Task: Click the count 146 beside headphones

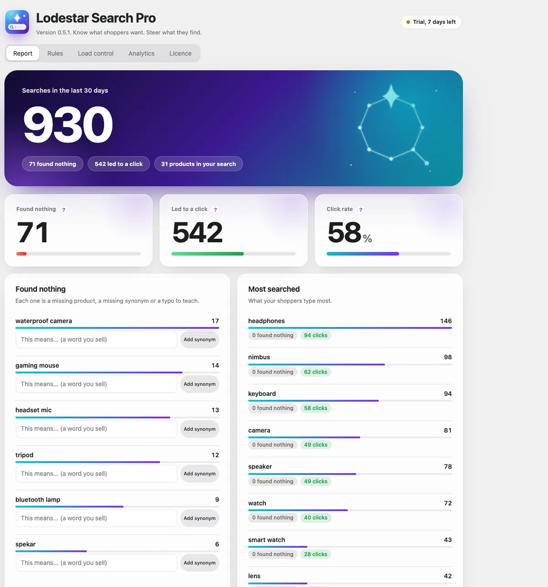Action: (446, 321)
